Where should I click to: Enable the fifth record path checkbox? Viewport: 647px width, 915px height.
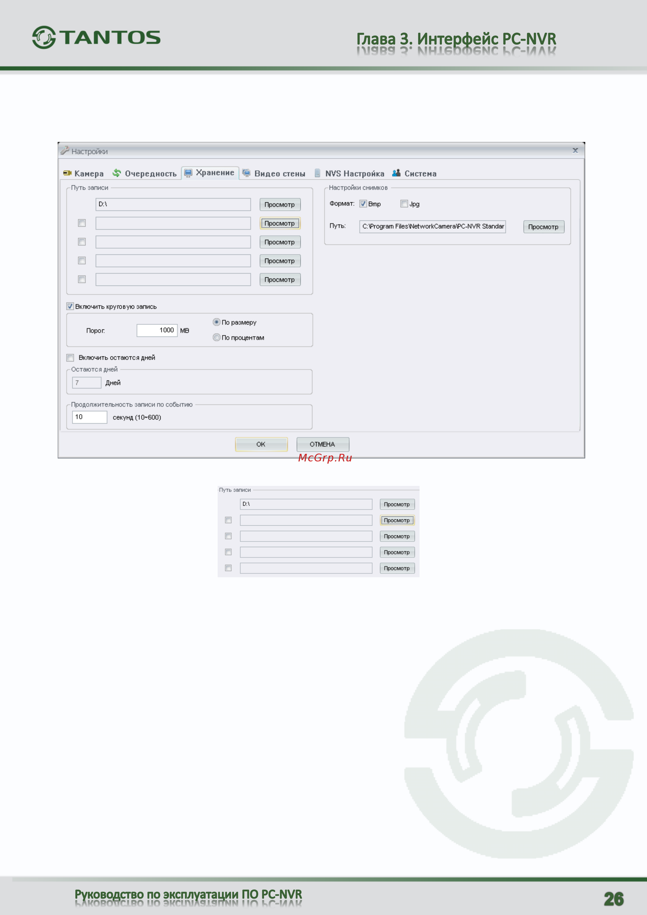click(x=82, y=279)
